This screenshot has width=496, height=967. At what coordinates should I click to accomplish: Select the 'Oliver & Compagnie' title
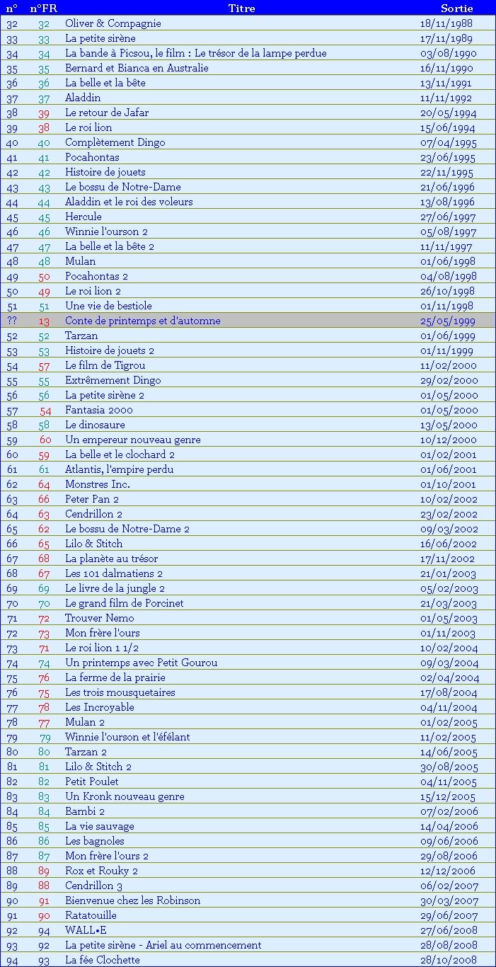tap(113, 23)
